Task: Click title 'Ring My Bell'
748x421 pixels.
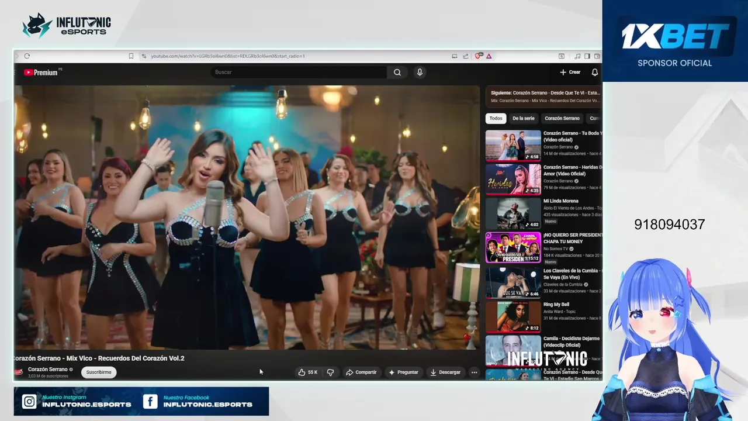Action: pyautogui.click(x=556, y=305)
